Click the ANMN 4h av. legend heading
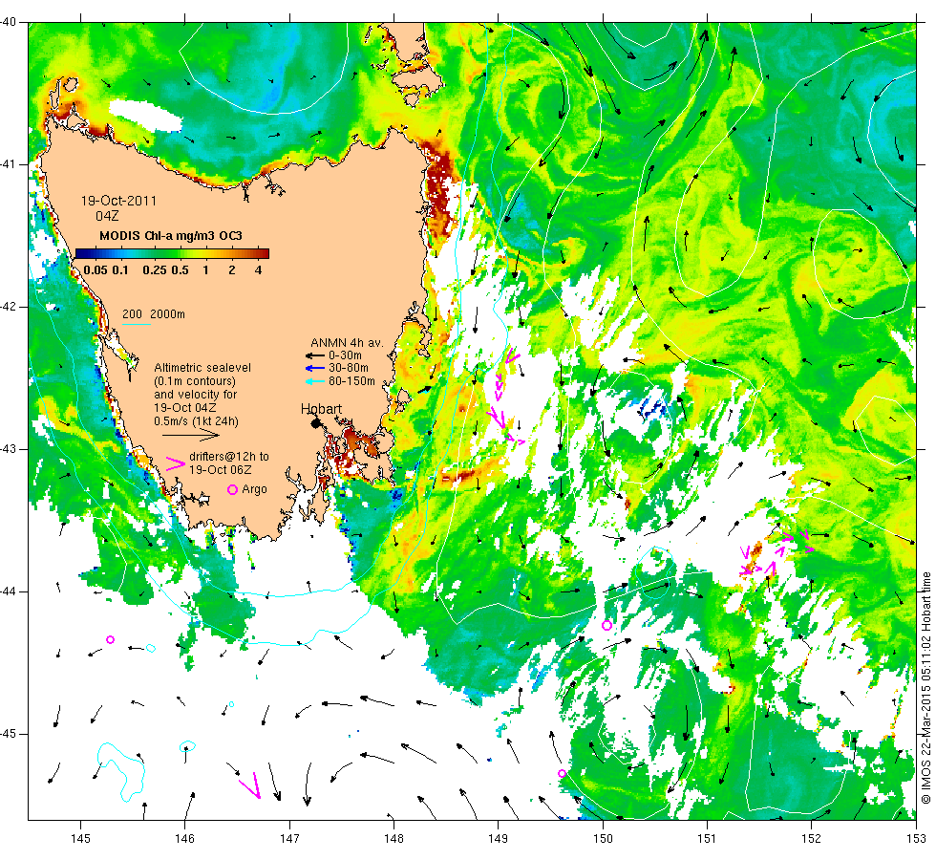 click(347, 343)
